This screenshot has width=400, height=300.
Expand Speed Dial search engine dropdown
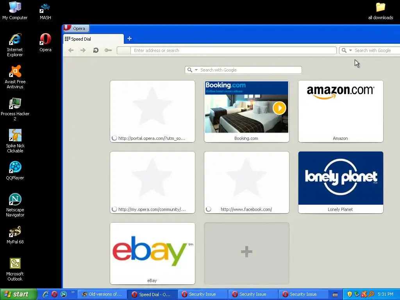(x=196, y=70)
